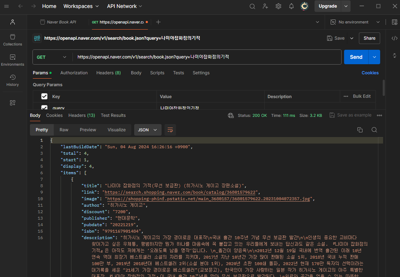Switch to the Naver Book API tab
400x277 pixels.
(x=58, y=22)
